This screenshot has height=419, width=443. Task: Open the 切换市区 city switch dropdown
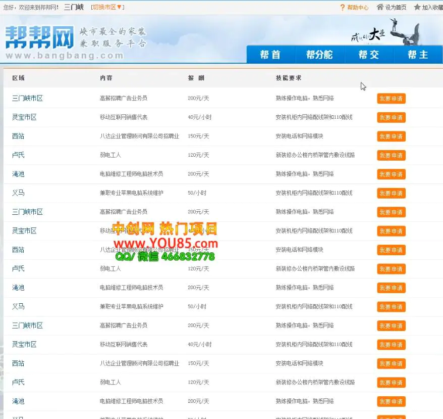coord(107,7)
